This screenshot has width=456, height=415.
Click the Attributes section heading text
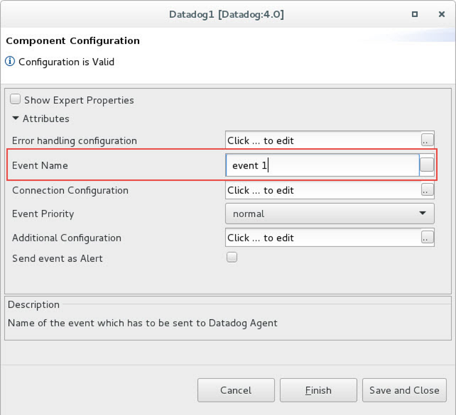[x=46, y=119]
